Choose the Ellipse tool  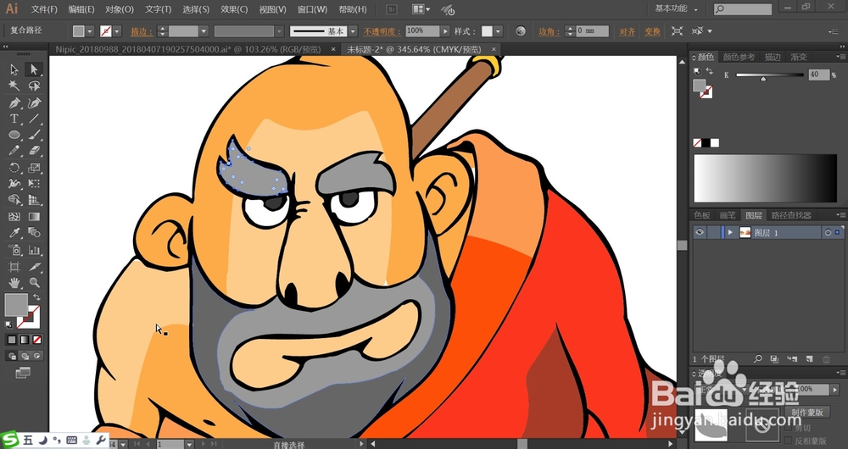(14, 135)
